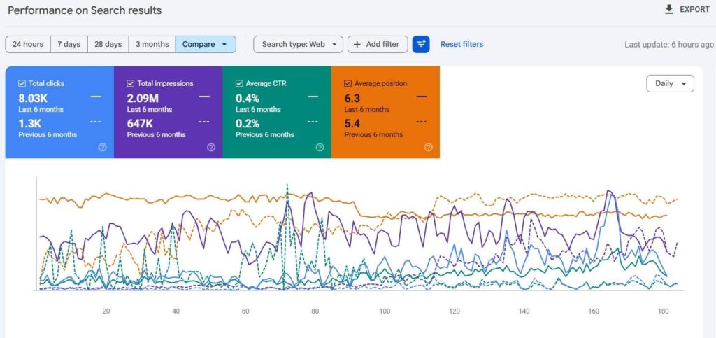The width and height of the screenshot is (716, 338).
Task: Click the chart at day 100 marker
Action: [385, 311]
